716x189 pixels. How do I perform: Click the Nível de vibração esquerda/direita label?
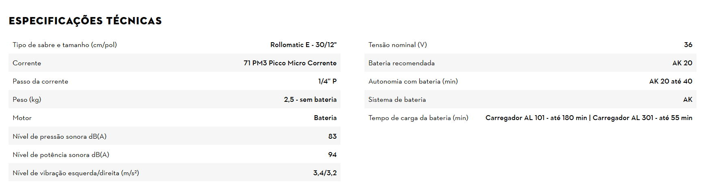tap(75, 173)
